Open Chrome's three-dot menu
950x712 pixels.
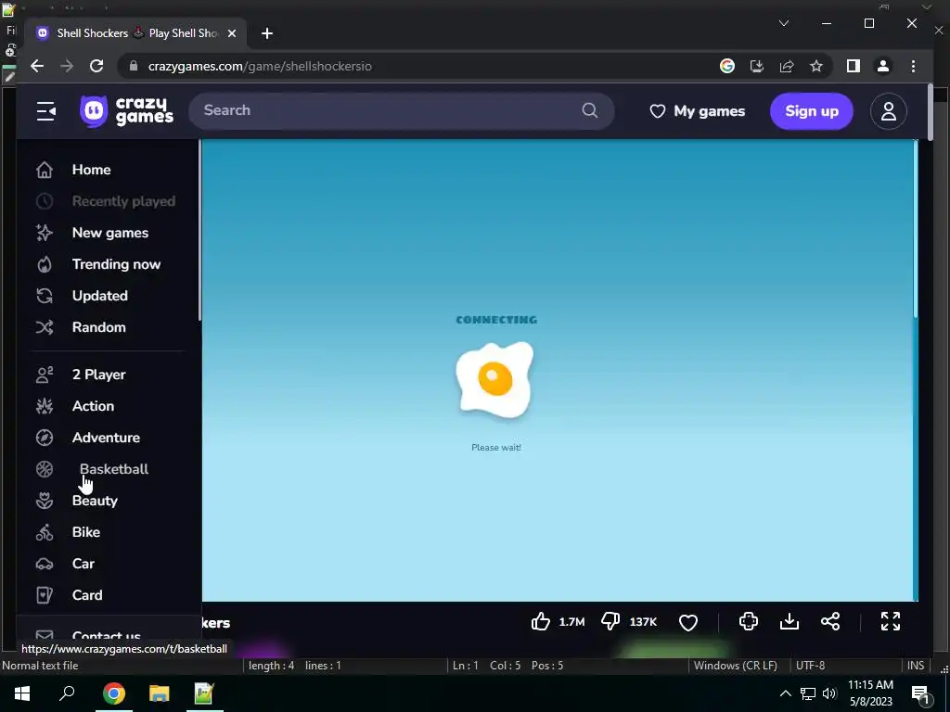913,66
